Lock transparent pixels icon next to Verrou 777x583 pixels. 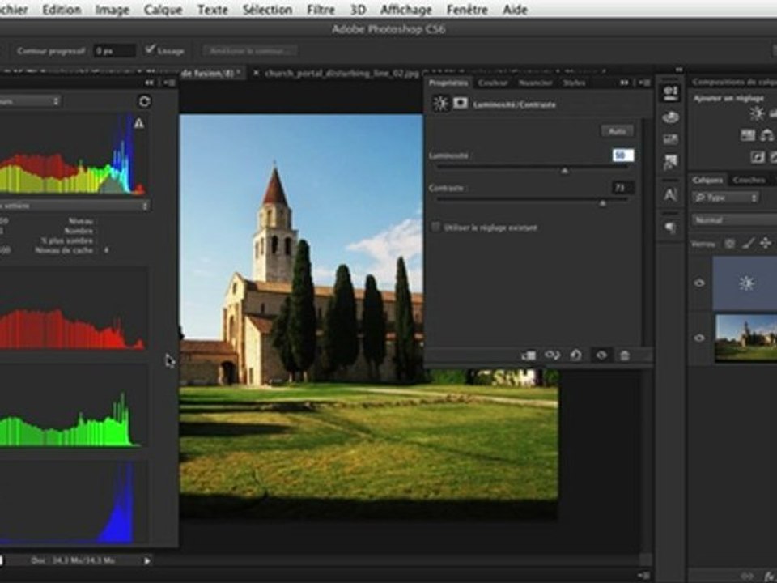[x=730, y=244]
